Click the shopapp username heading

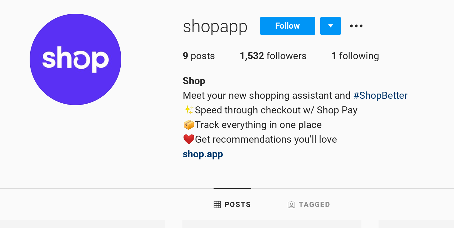click(215, 26)
